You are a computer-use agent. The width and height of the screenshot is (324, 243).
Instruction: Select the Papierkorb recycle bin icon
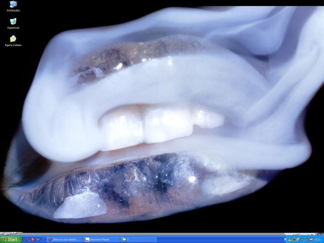pyautogui.click(x=13, y=21)
